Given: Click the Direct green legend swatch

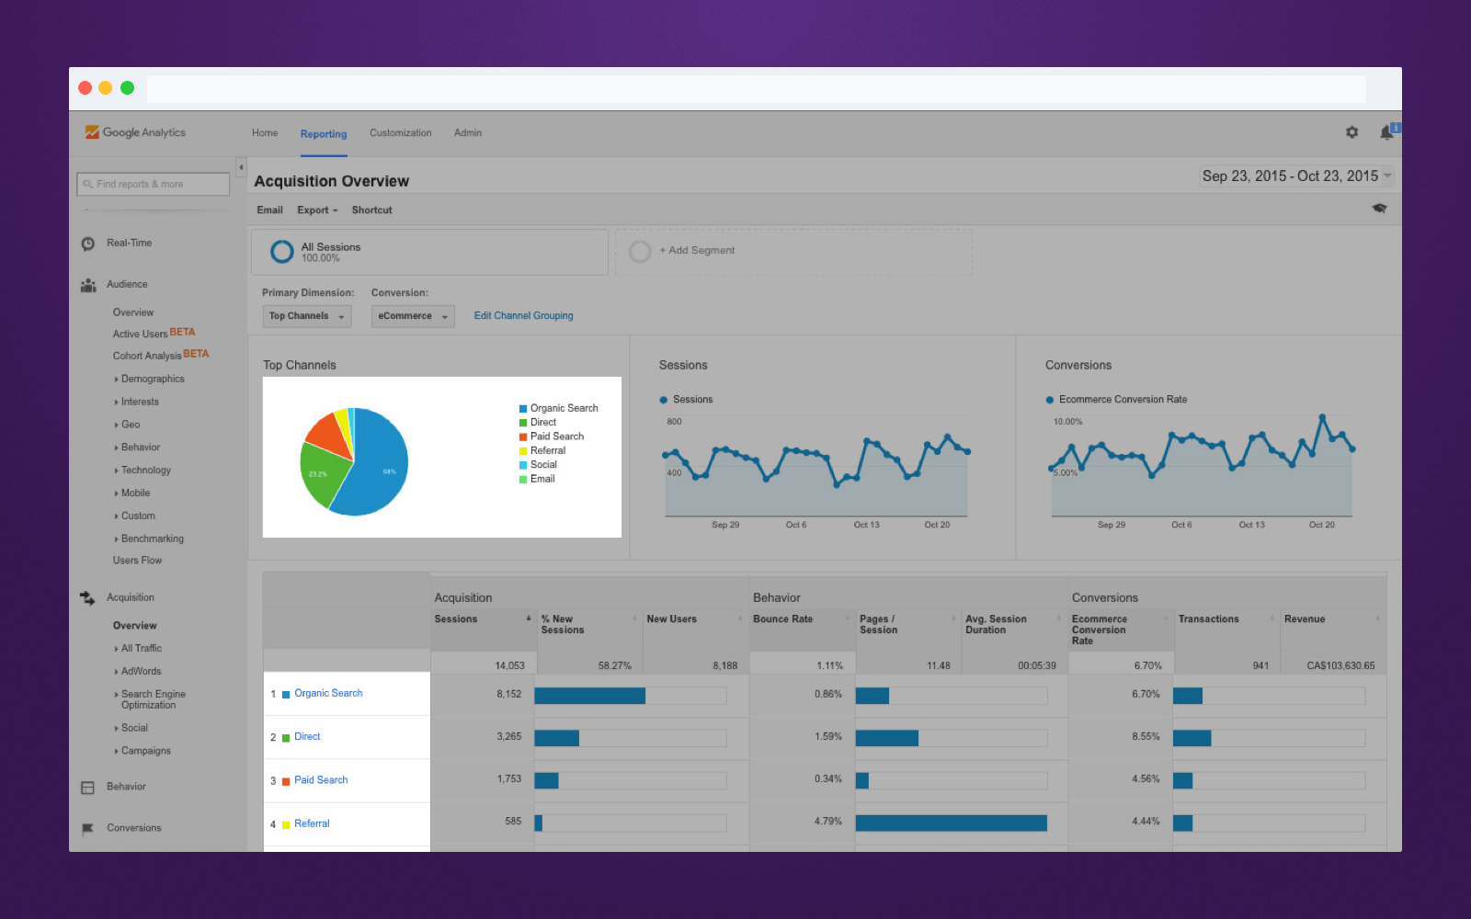Looking at the screenshot, I should [523, 423].
